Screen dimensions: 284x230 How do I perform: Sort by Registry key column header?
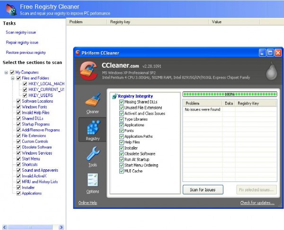click(158, 22)
